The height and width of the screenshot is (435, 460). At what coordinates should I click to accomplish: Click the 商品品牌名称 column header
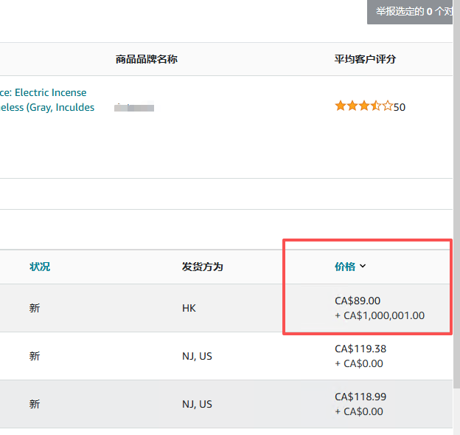point(146,59)
